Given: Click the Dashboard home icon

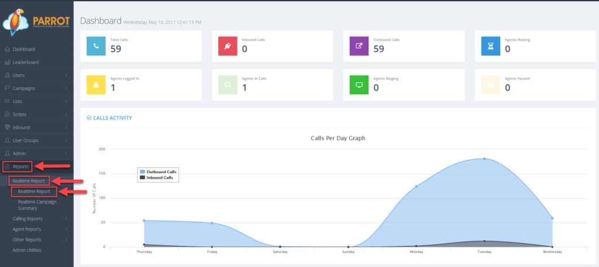Looking at the screenshot, I should (7, 49).
